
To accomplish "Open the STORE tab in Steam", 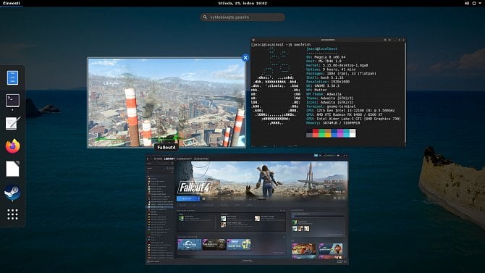I will tap(158, 159).
